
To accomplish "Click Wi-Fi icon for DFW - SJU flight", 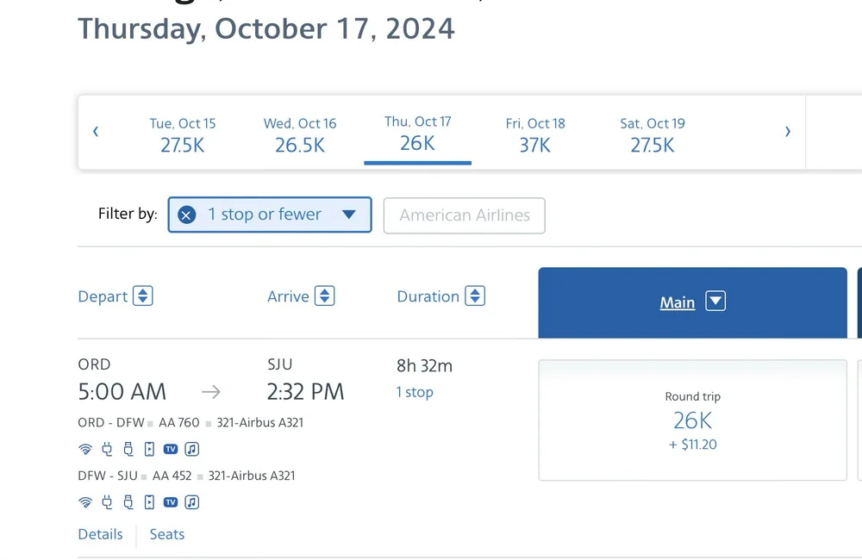I will pyautogui.click(x=85, y=502).
